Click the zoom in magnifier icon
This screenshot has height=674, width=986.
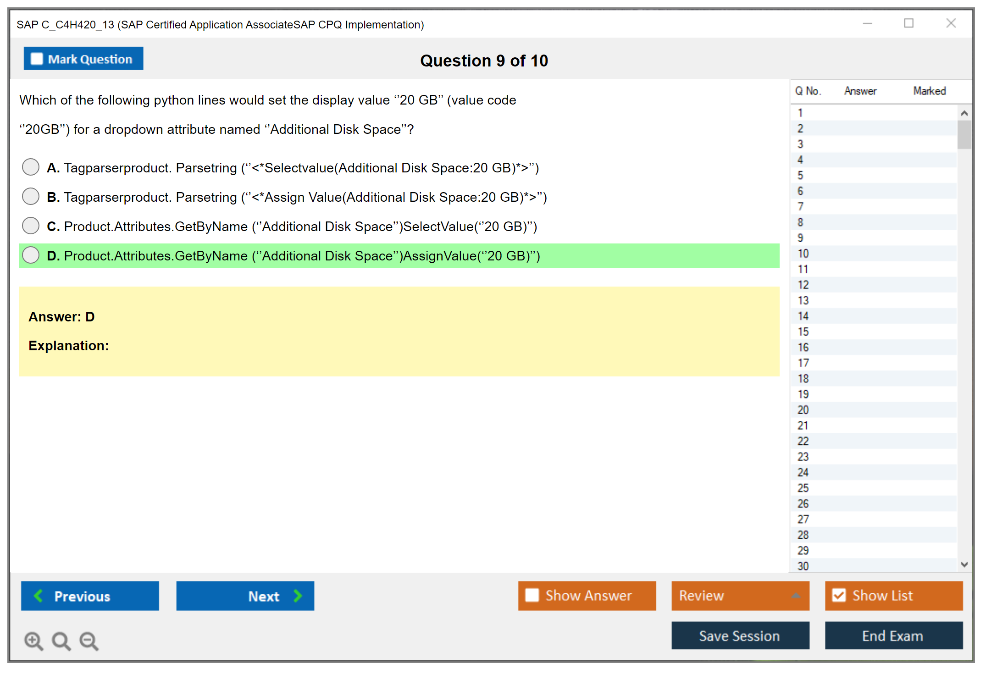(33, 641)
